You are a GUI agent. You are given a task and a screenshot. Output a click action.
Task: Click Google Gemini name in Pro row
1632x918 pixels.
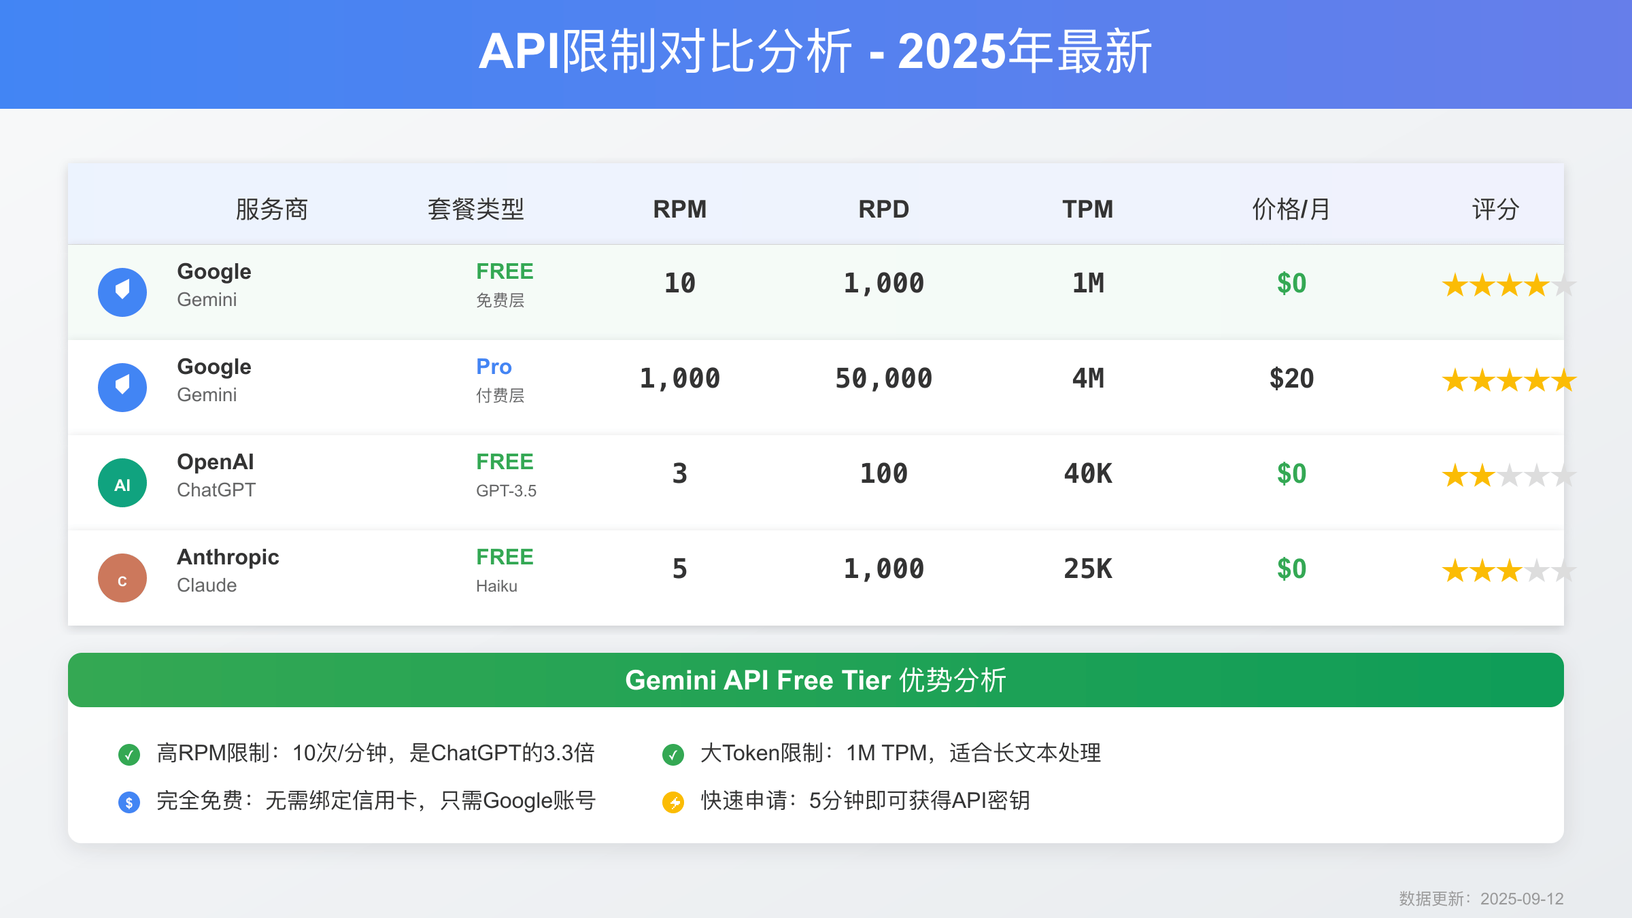click(214, 380)
